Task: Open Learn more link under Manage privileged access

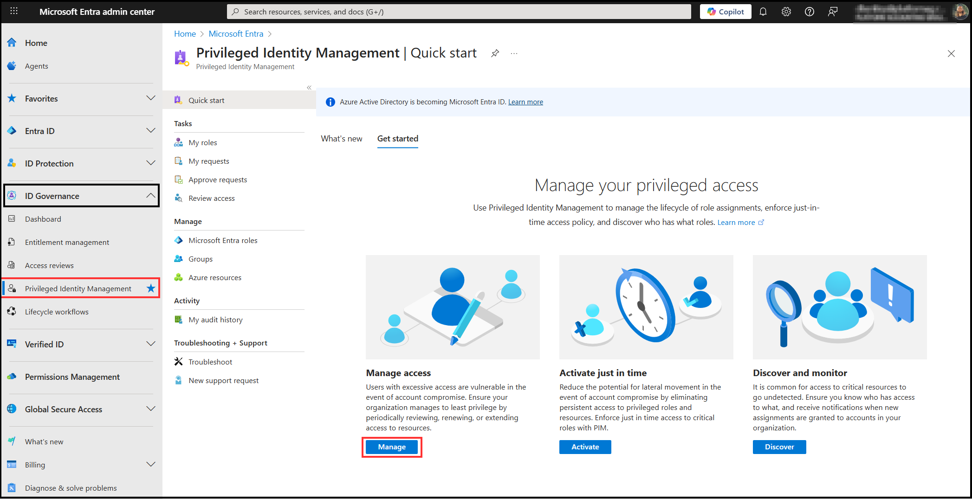Action: click(740, 223)
